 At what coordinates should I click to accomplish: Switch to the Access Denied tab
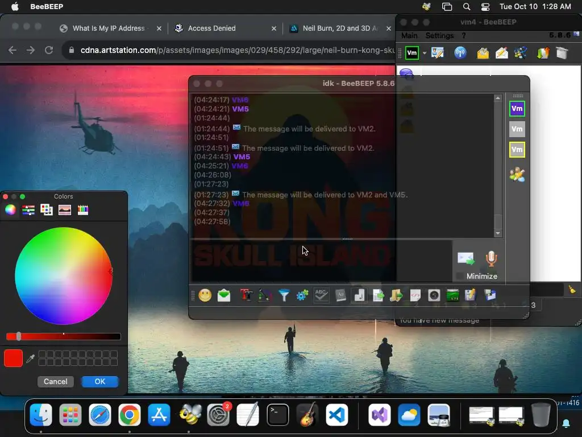point(211,28)
